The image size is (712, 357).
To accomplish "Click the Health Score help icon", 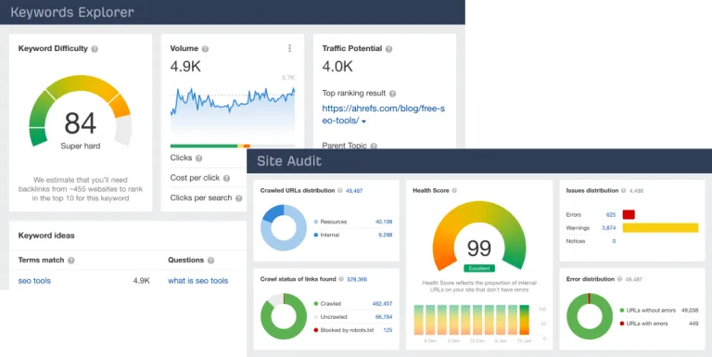I will click(454, 191).
